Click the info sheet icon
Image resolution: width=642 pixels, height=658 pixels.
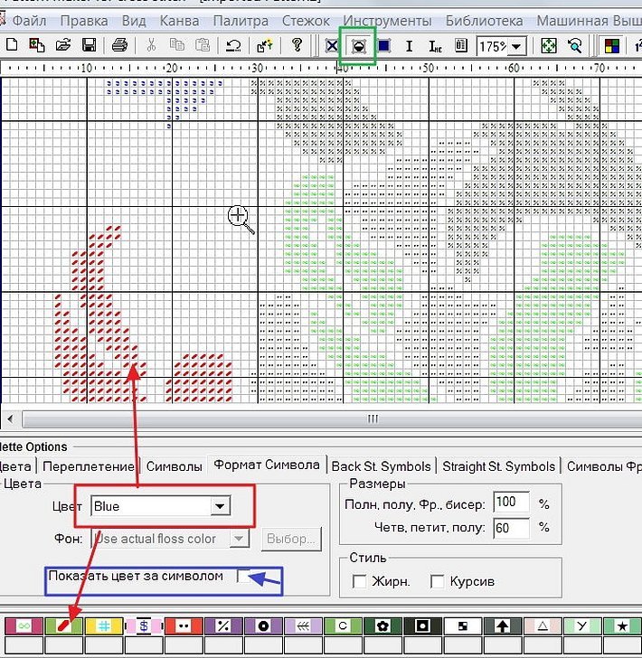[x=461, y=46]
